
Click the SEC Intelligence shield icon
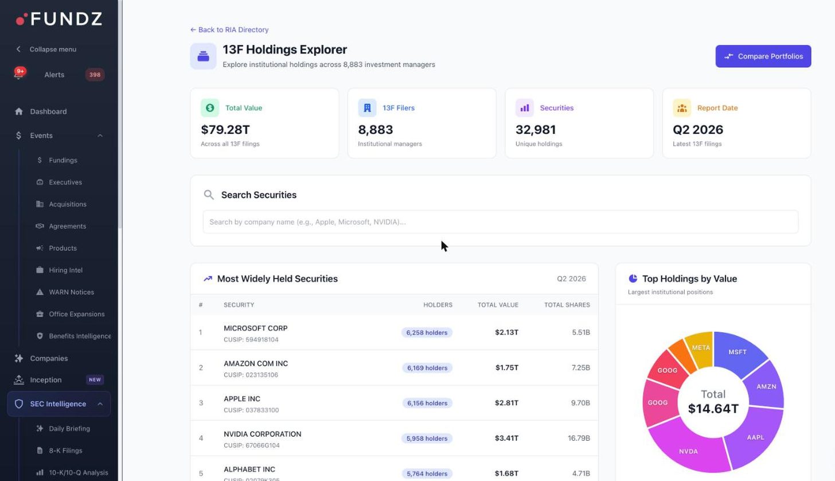pos(19,404)
